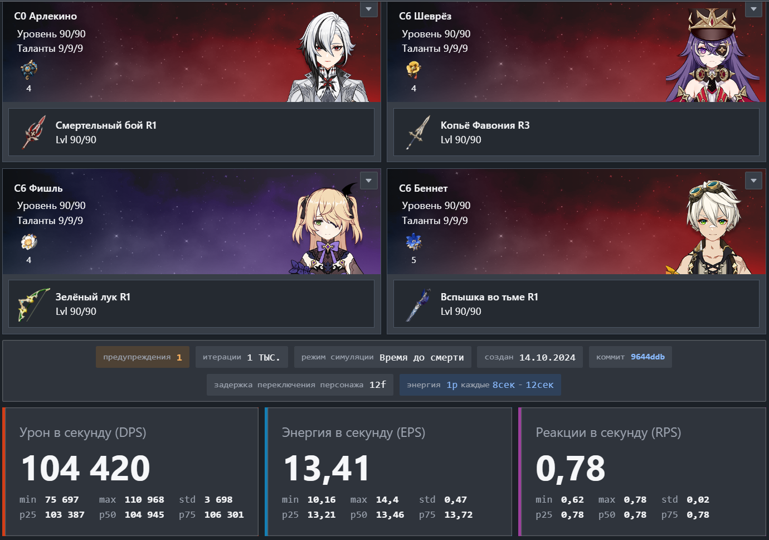
Task: Click the DPS std value 3 698
Action: click(218, 500)
